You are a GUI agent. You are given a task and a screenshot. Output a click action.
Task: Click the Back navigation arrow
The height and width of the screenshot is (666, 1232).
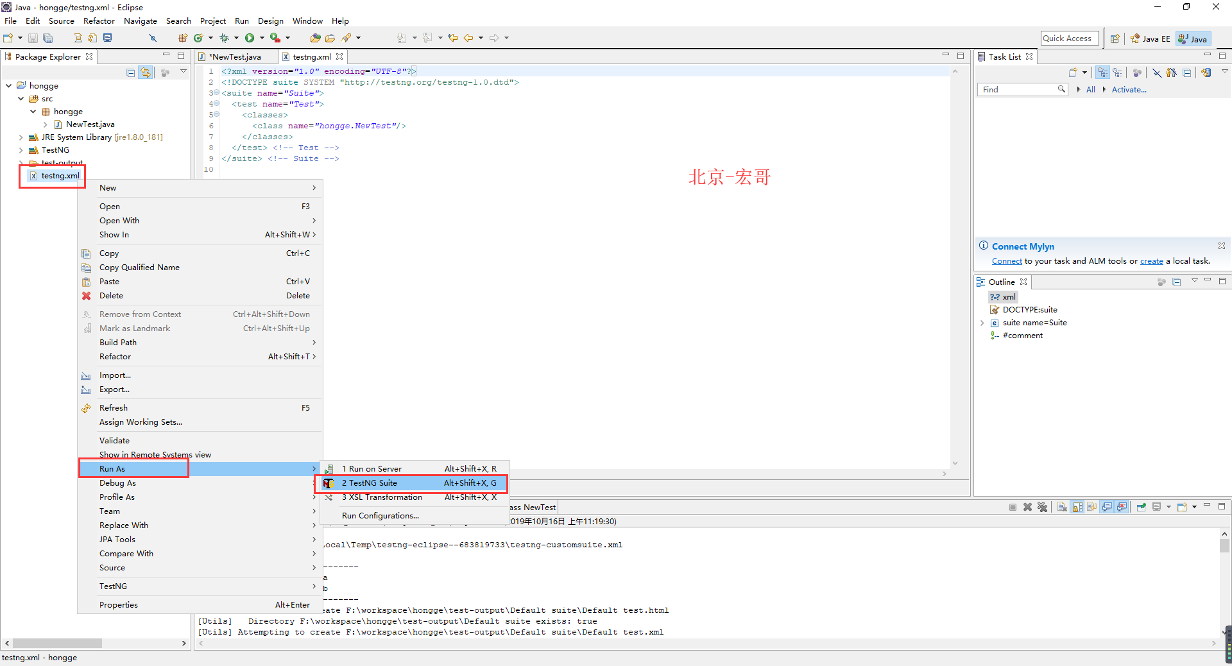click(x=468, y=38)
